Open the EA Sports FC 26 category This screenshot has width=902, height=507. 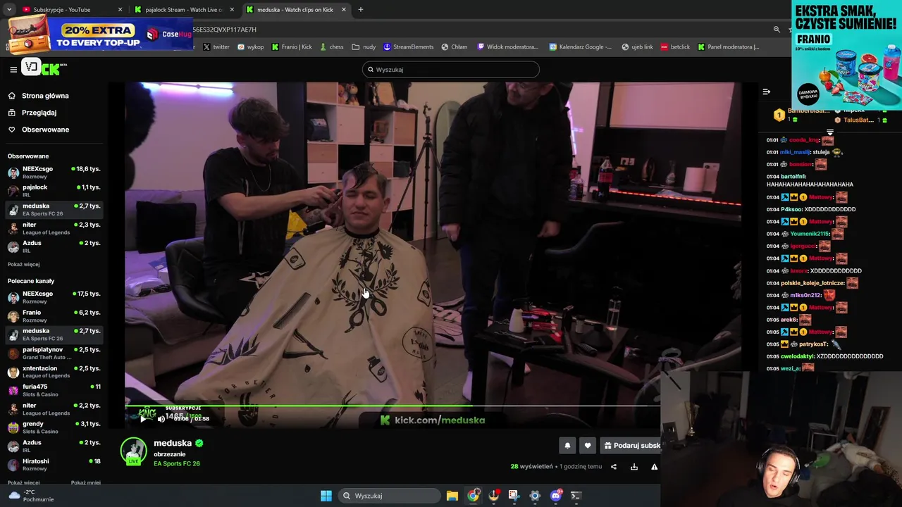point(177,463)
